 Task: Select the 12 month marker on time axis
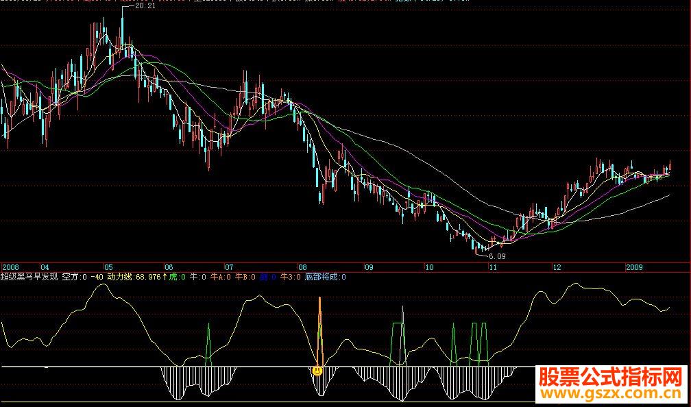pyautogui.click(x=557, y=267)
